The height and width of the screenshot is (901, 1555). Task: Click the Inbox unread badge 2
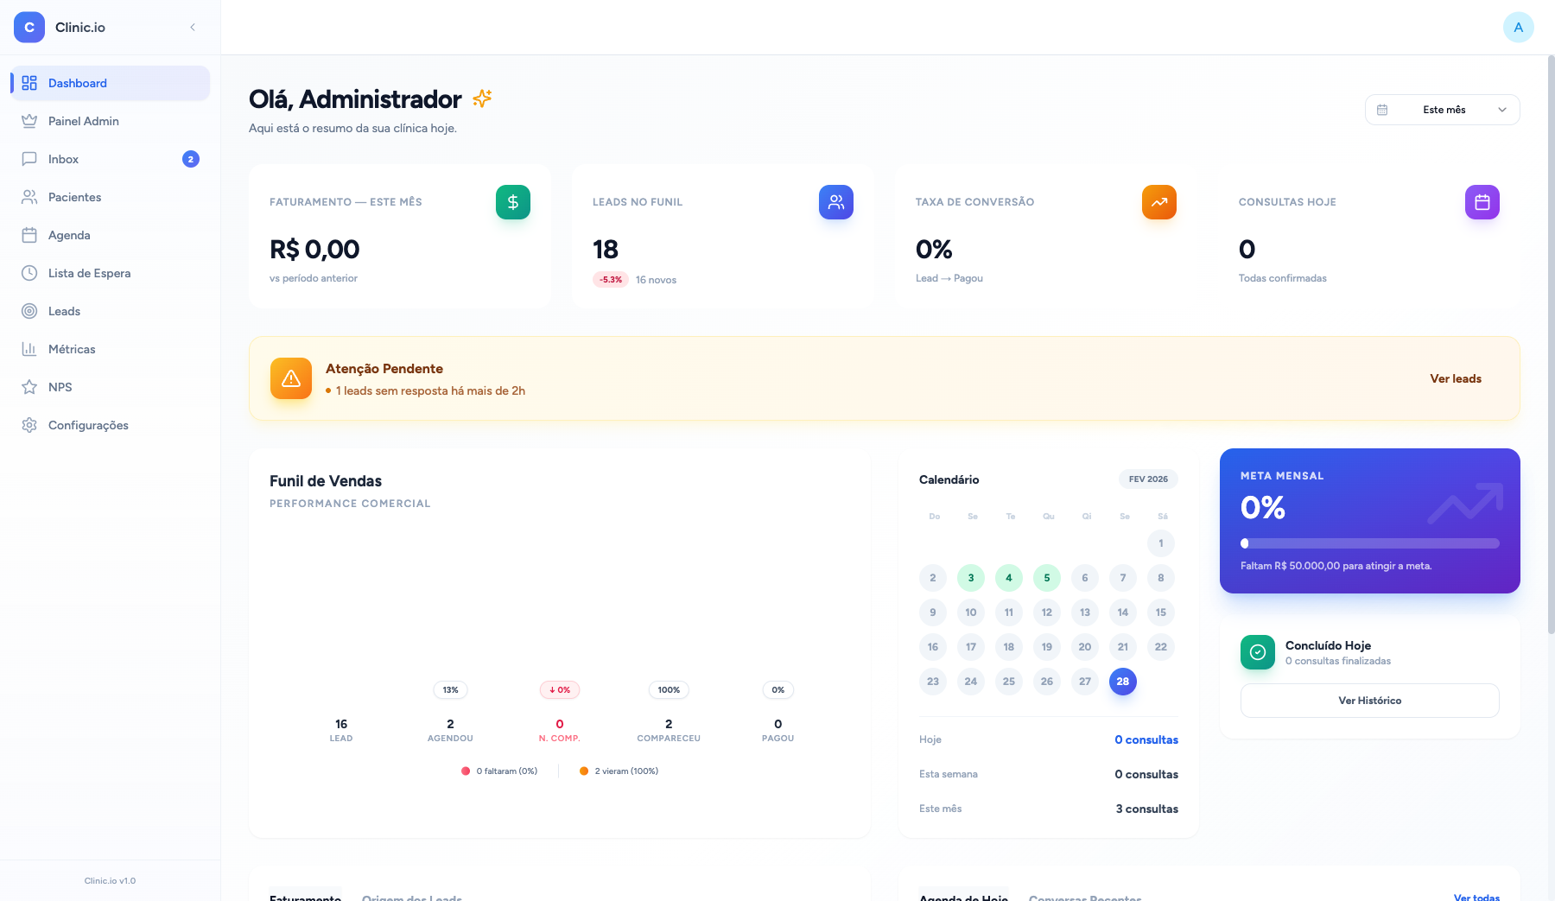(x=191, y=159)
